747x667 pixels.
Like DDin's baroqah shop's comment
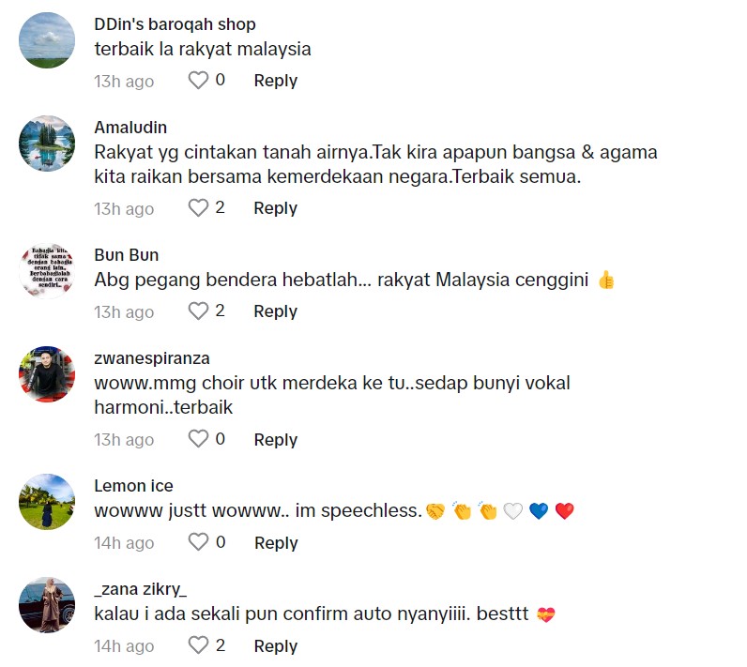198,80
